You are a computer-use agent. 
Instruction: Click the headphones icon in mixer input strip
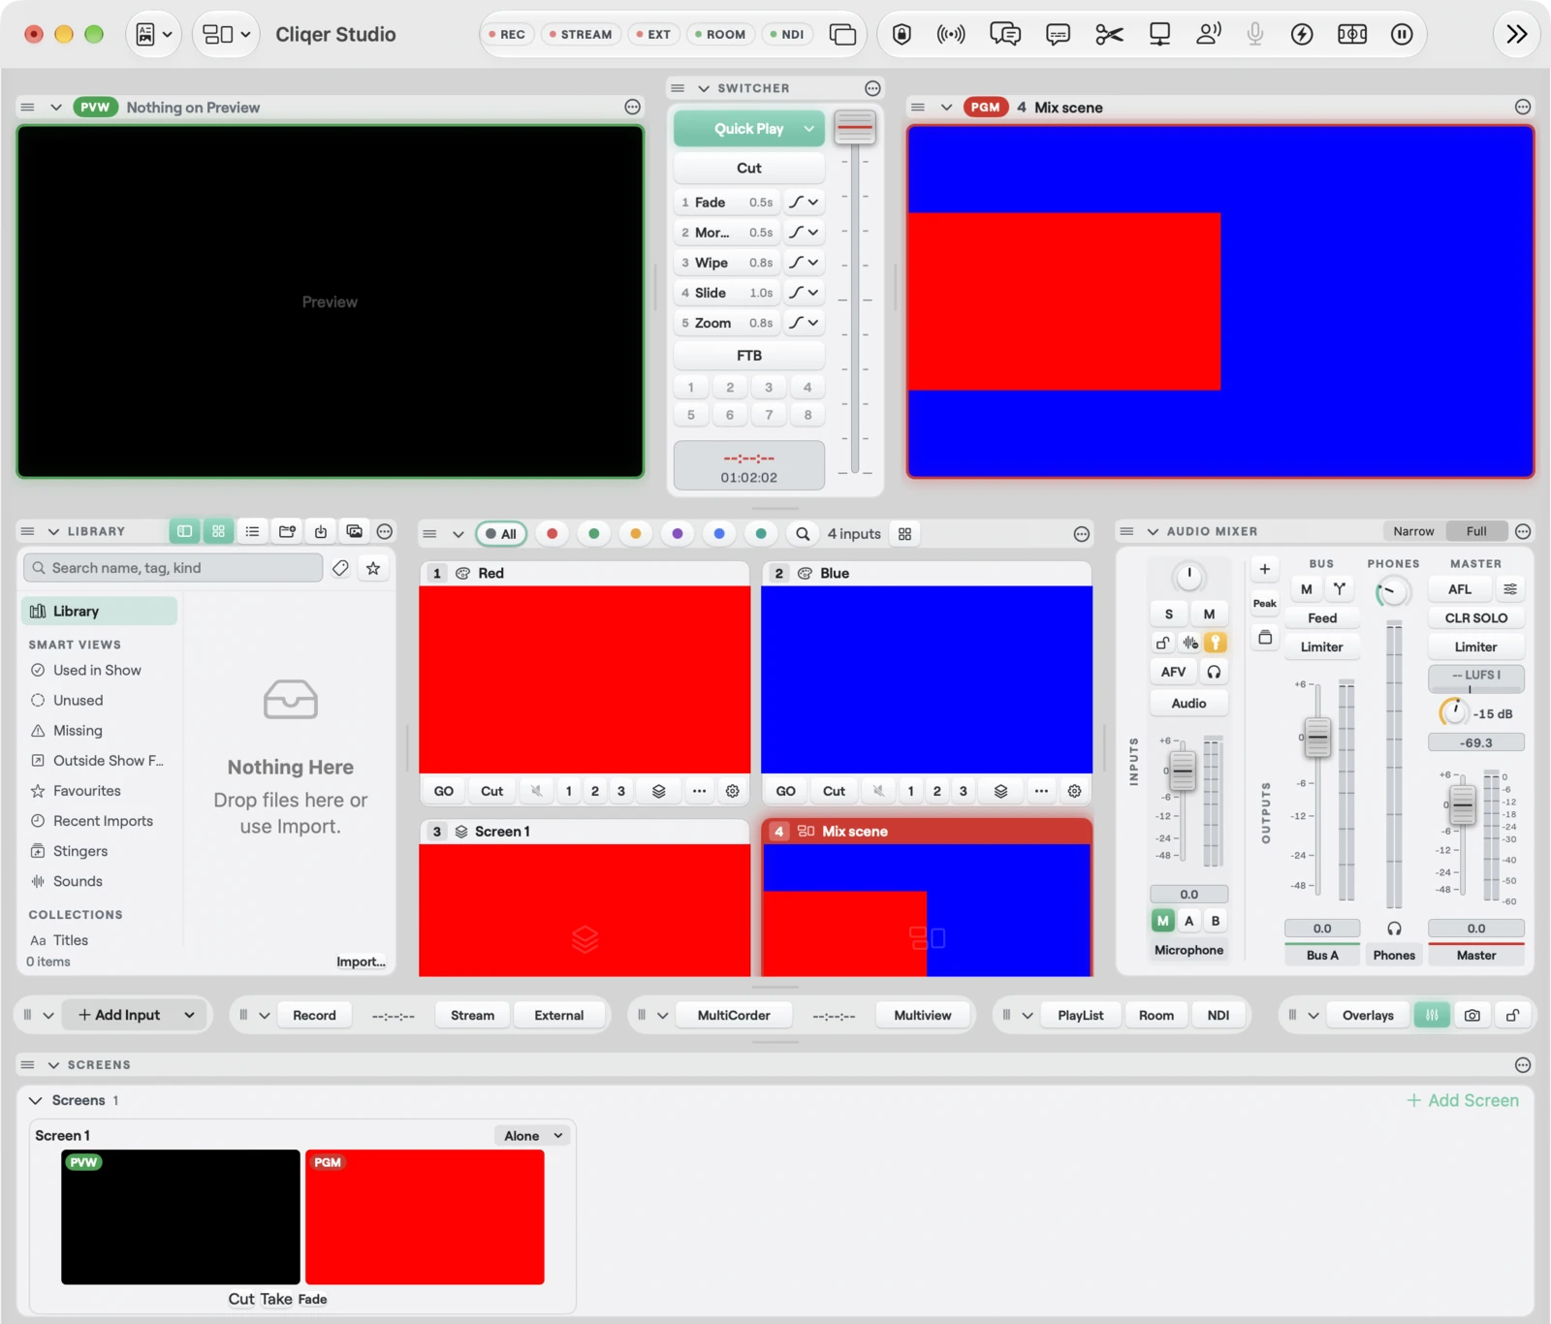tap(1214, 672)
